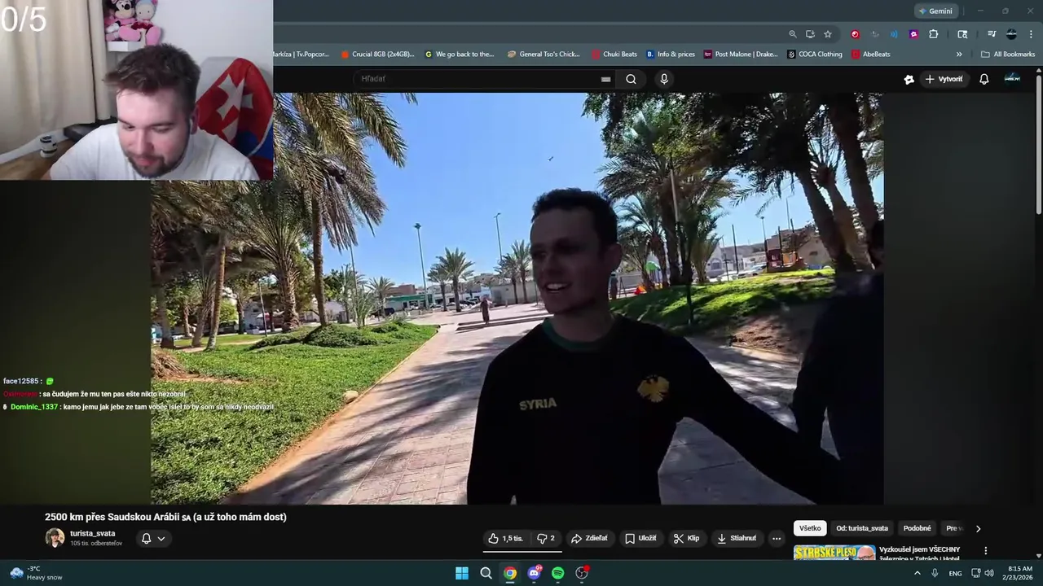Click the taskbar volume speaker icon
Image resolution: width=1043 pixels, height=586 pixels.
pyautogui.click(x=989, y=573)
